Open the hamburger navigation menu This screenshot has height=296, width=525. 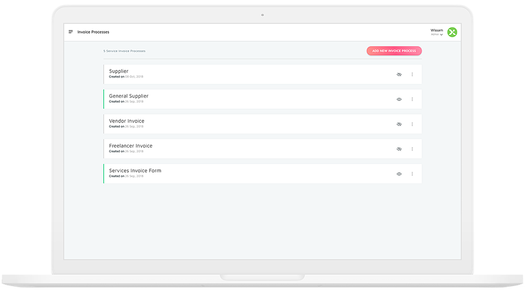pyautogui.click(x=71, y=32)
